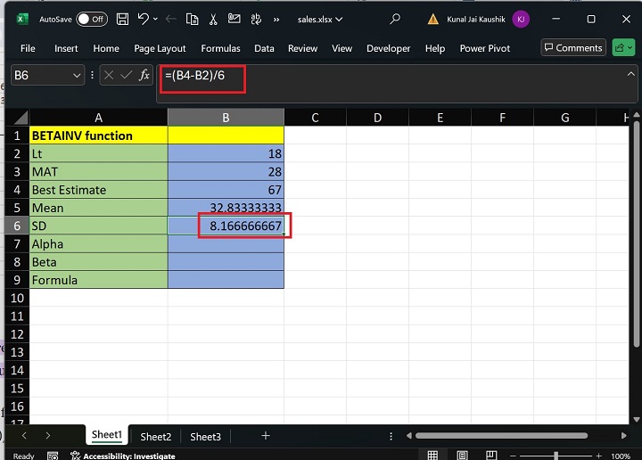
Task: Open the undo history dropdown arrow
Action: (155, 19)
